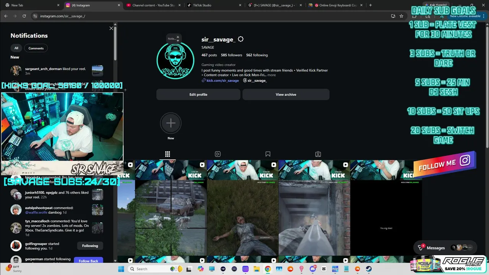Screen dimensions: 489x275
Task: Click the View archive button
Action: [x=286, y=94]
